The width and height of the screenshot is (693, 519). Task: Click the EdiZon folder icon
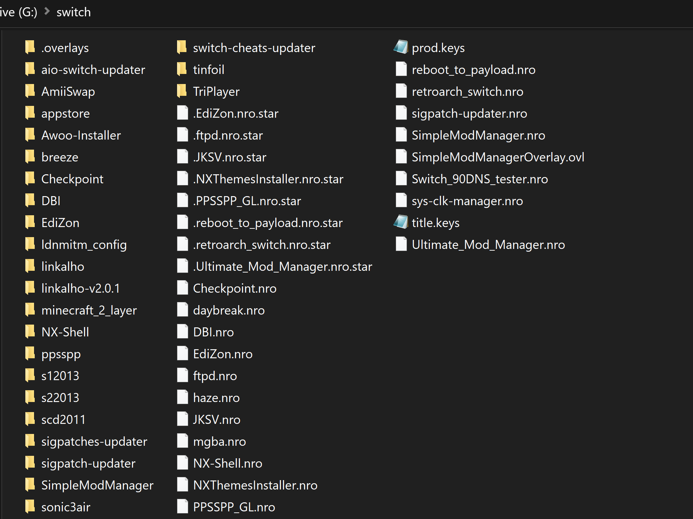coord(30,222)
